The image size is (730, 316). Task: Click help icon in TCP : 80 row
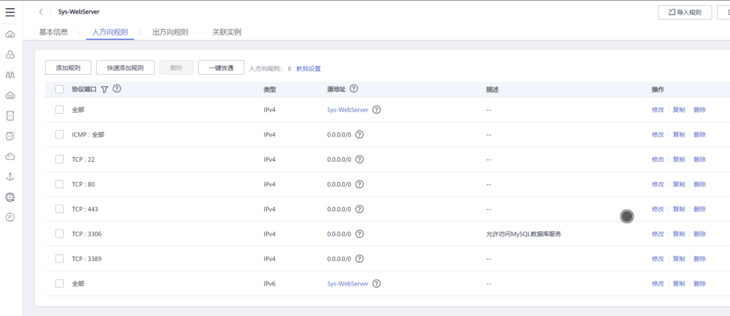coord(359,184)
